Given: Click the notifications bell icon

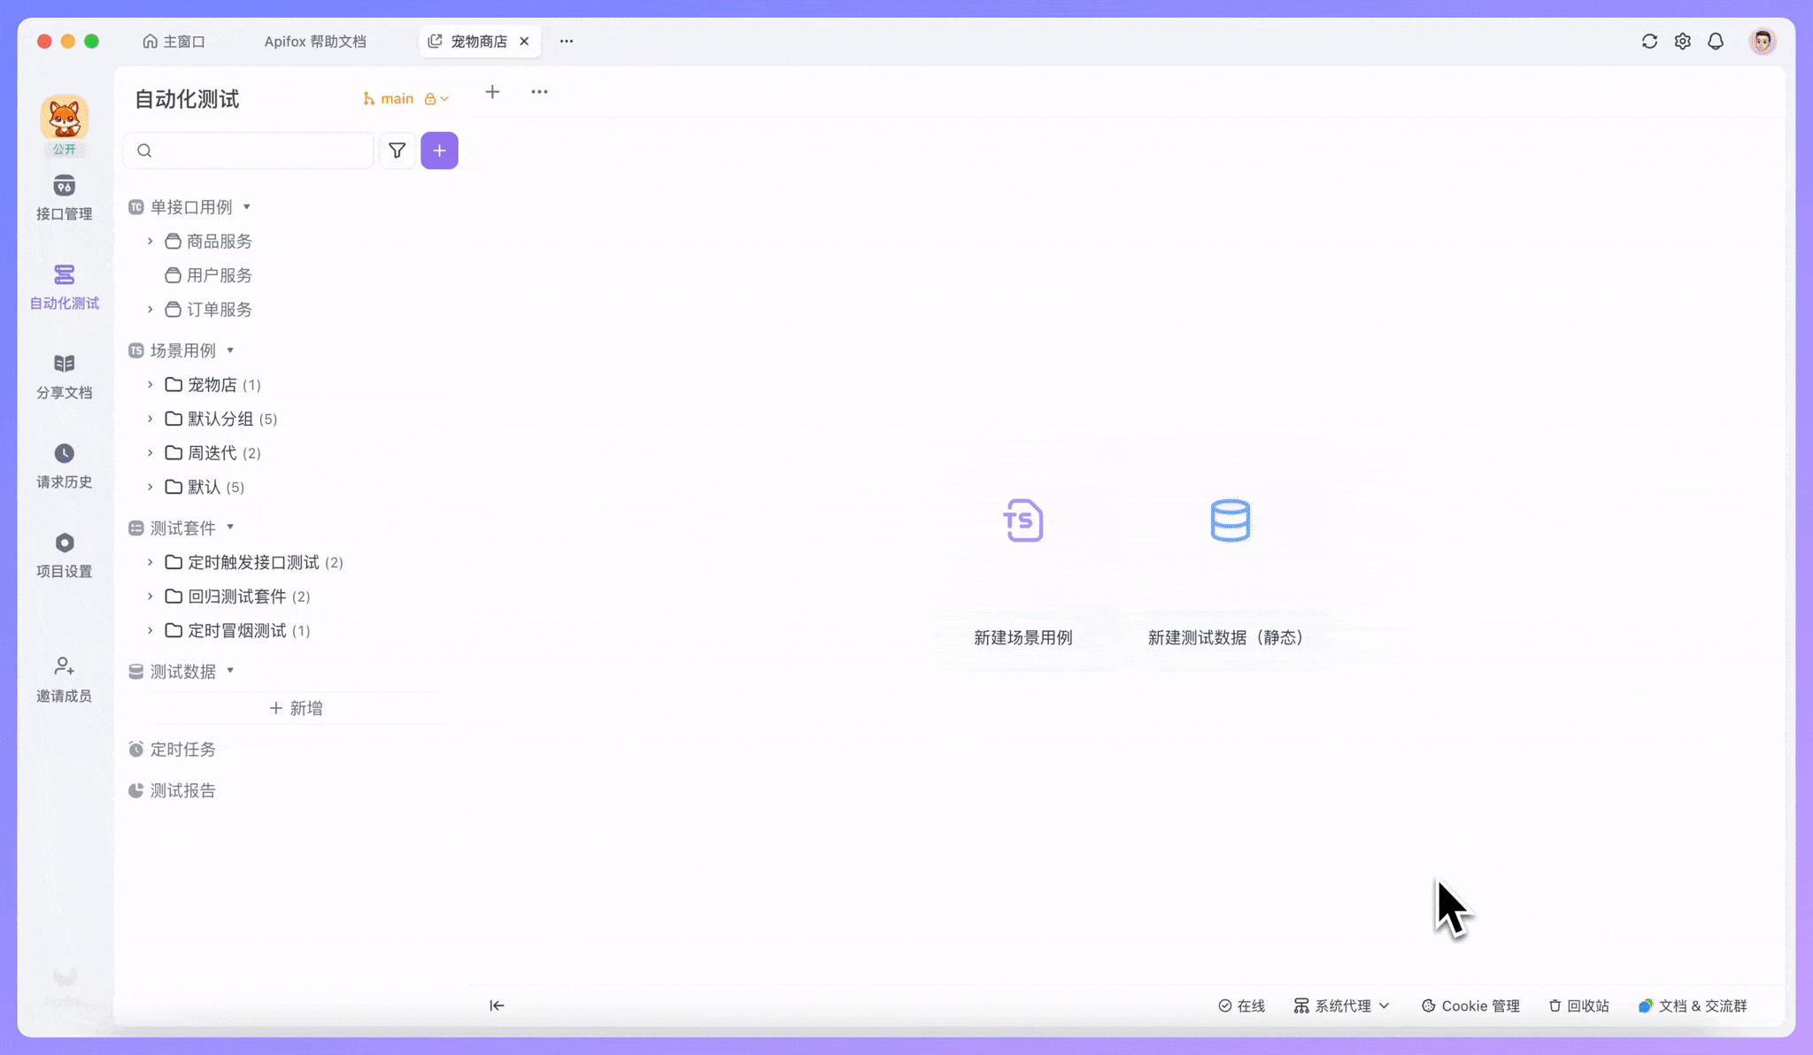Looking at the screenshot, I should (x=1716, y=41).
